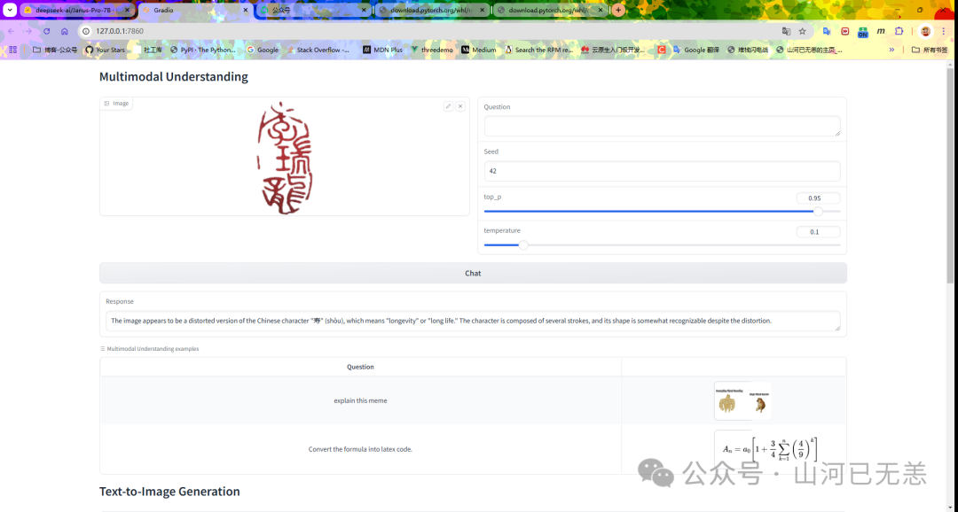Open the browser profile avatar
The image size is (958, 512).
[925, 31]
